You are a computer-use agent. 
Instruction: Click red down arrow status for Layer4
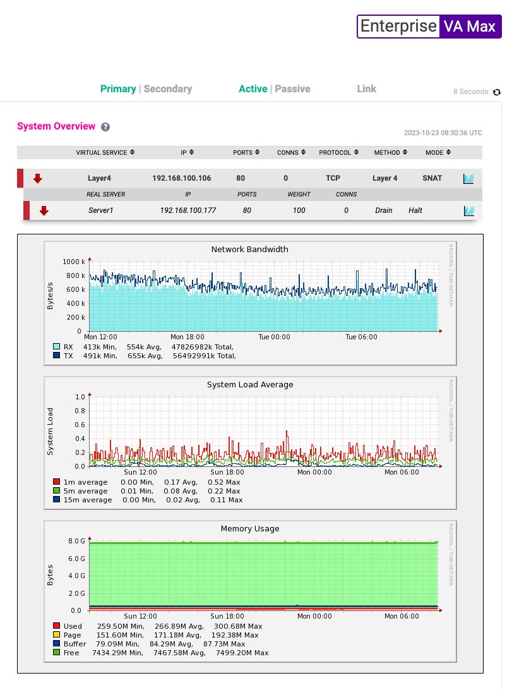pyautogui.click(x=38, y=178)
